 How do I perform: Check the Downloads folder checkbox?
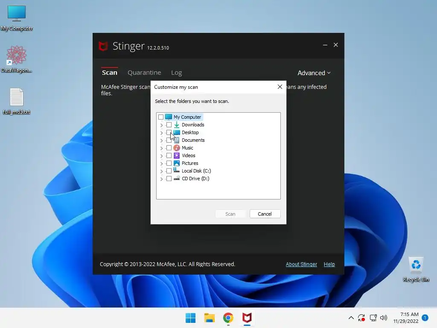point(169,125)
